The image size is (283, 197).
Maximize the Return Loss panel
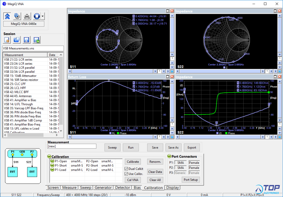pos(168,77)
